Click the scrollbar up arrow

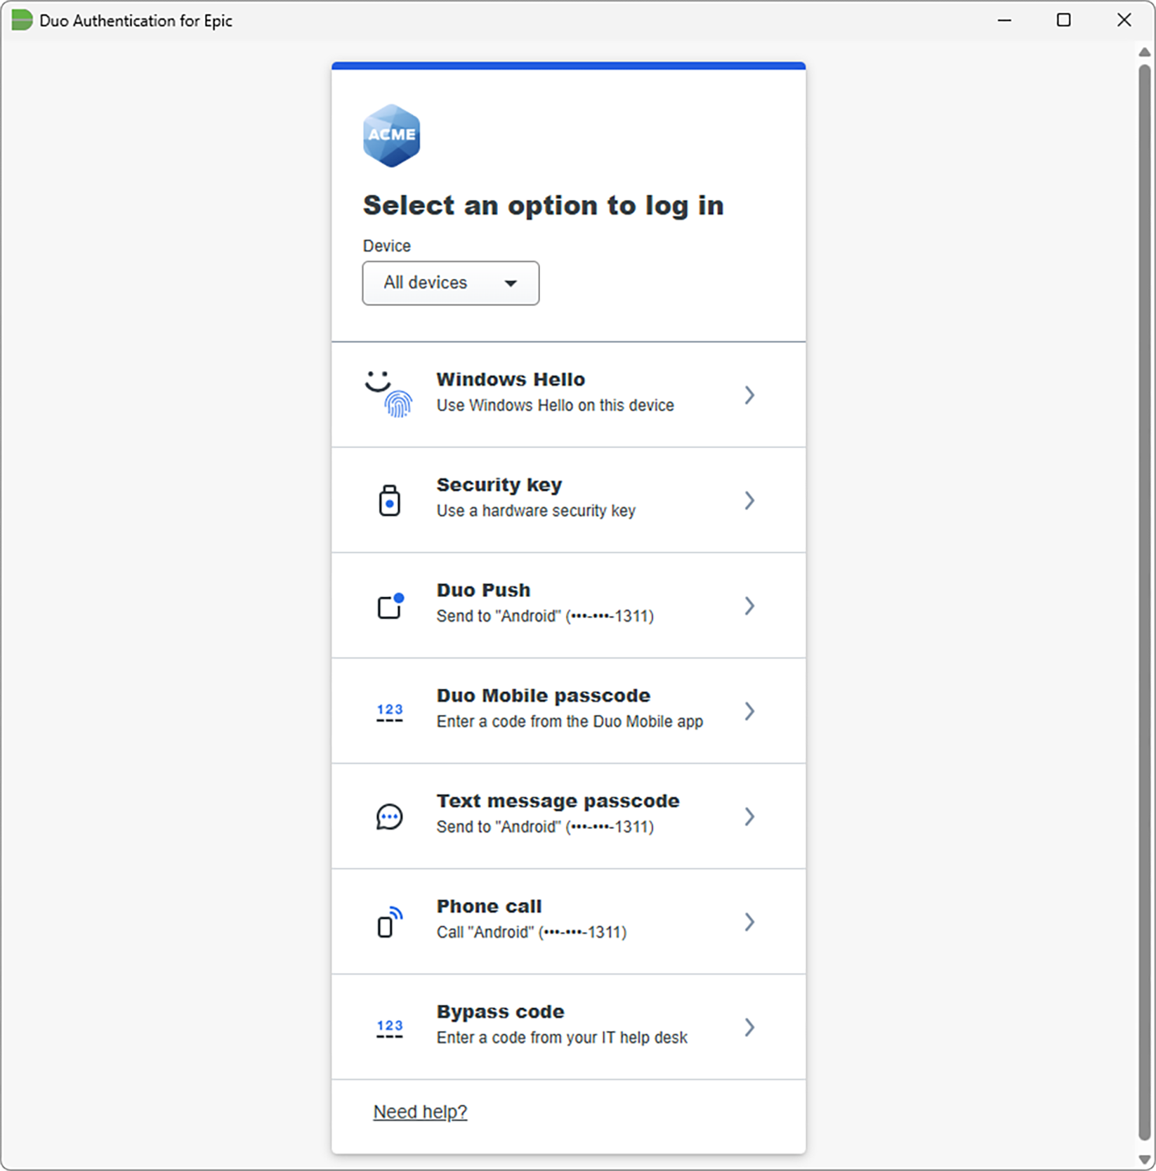(1143, 51)
